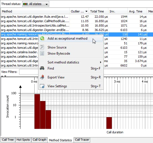Click the invocation count 1544 cell
The image size is (153, 143).
[124, 17]
